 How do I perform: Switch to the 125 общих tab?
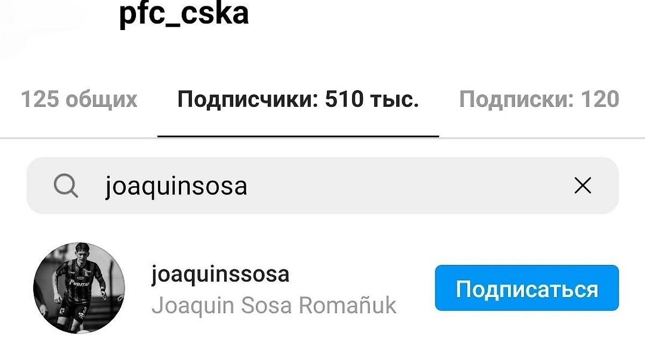79,99
